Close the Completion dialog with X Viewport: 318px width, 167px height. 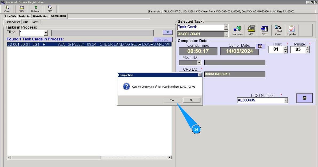tap(200, 75)
